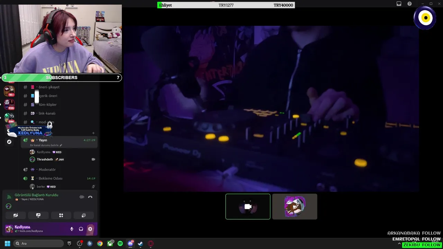Click the Yayın channel timer 4:27:29
This screenshot has height=249, width=443.
point(89,140)
